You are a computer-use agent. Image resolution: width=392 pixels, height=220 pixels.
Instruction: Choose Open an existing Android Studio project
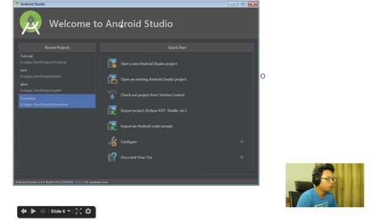153,79
